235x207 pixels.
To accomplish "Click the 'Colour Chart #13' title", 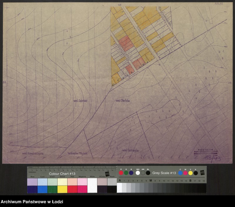I will pyautogui.click(x=62, y=174).
